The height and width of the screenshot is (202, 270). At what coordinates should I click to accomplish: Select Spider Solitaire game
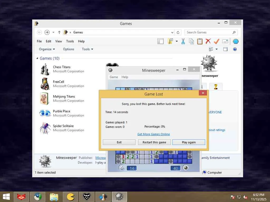click(x=62, y=128)
